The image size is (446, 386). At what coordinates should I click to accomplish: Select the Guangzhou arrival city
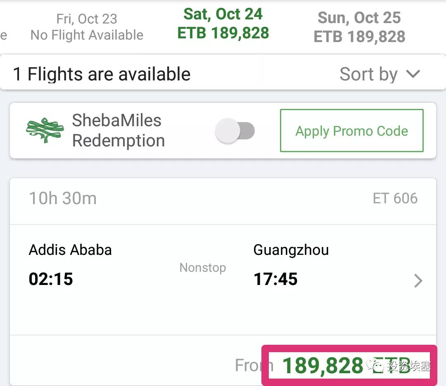click(291, 250)
